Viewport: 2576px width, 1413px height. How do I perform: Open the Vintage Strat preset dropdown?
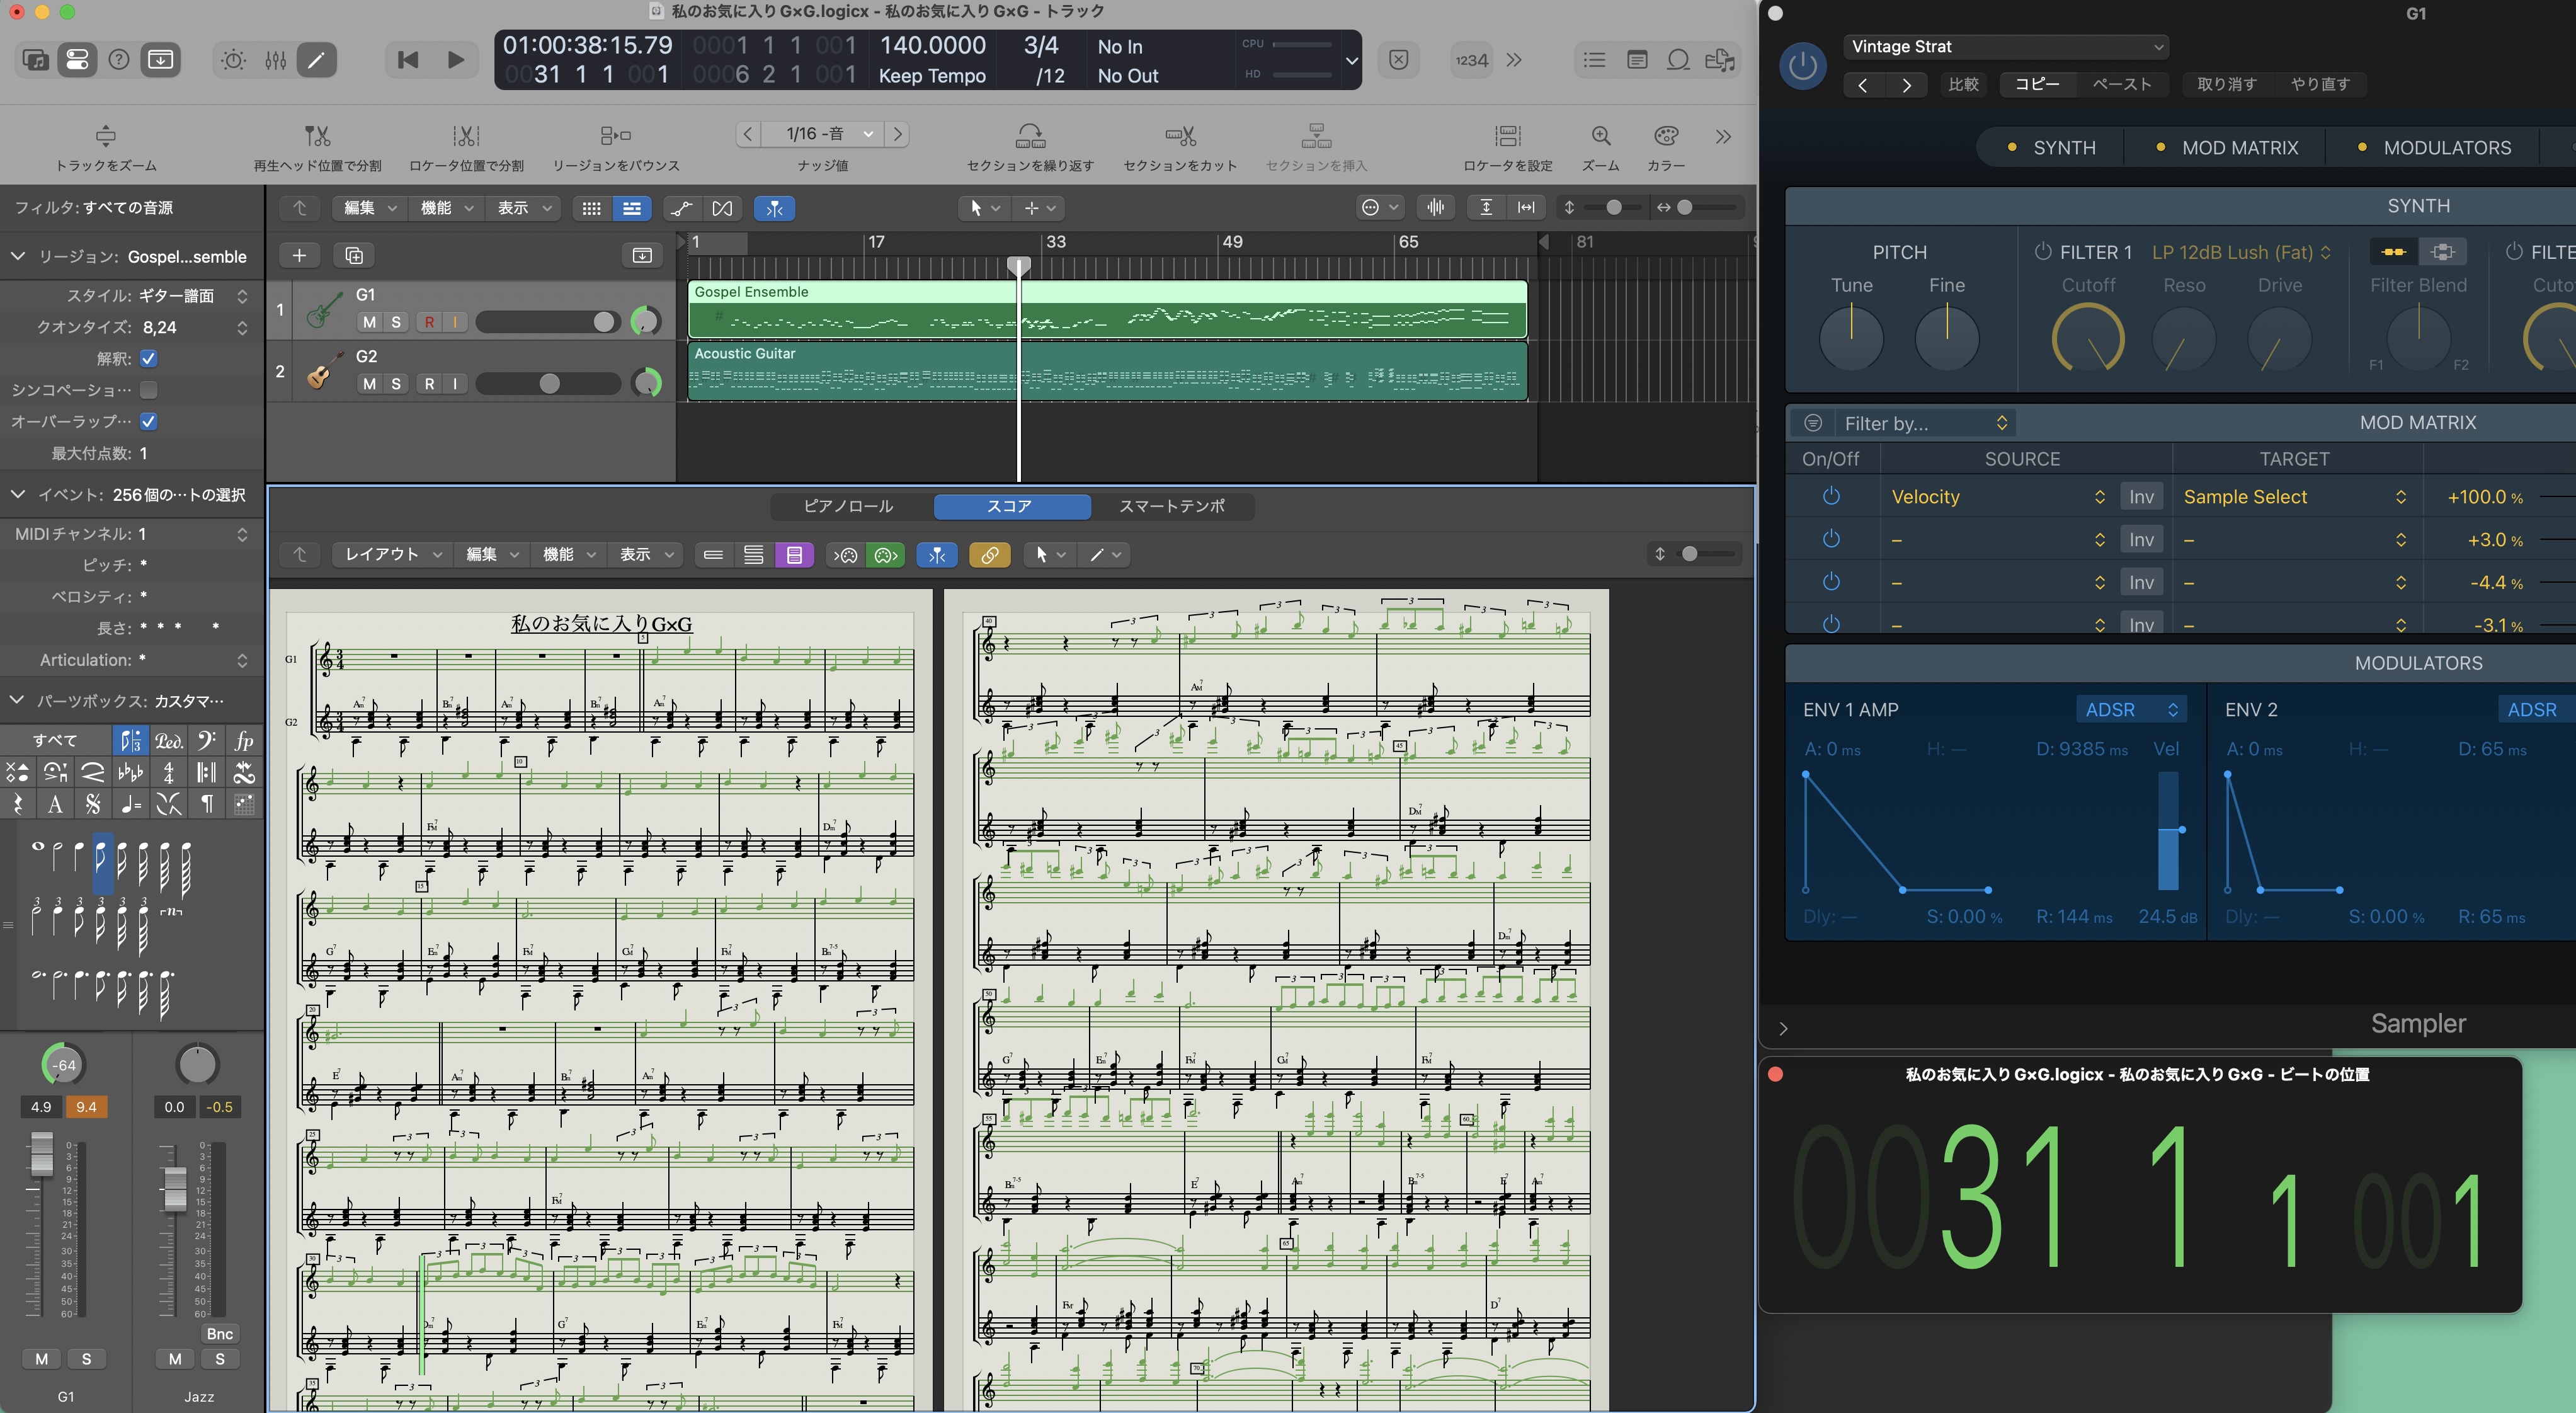2006,47
